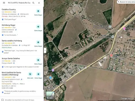The image size is (135, 101).
Task: Click 'Hermoso lugar, muy tranquilo' review text
Action: coord(20,52)
